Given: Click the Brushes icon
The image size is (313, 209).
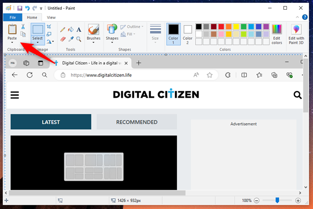Looking at the screenshot, I should pyautogui.click(x=93, y=30).
